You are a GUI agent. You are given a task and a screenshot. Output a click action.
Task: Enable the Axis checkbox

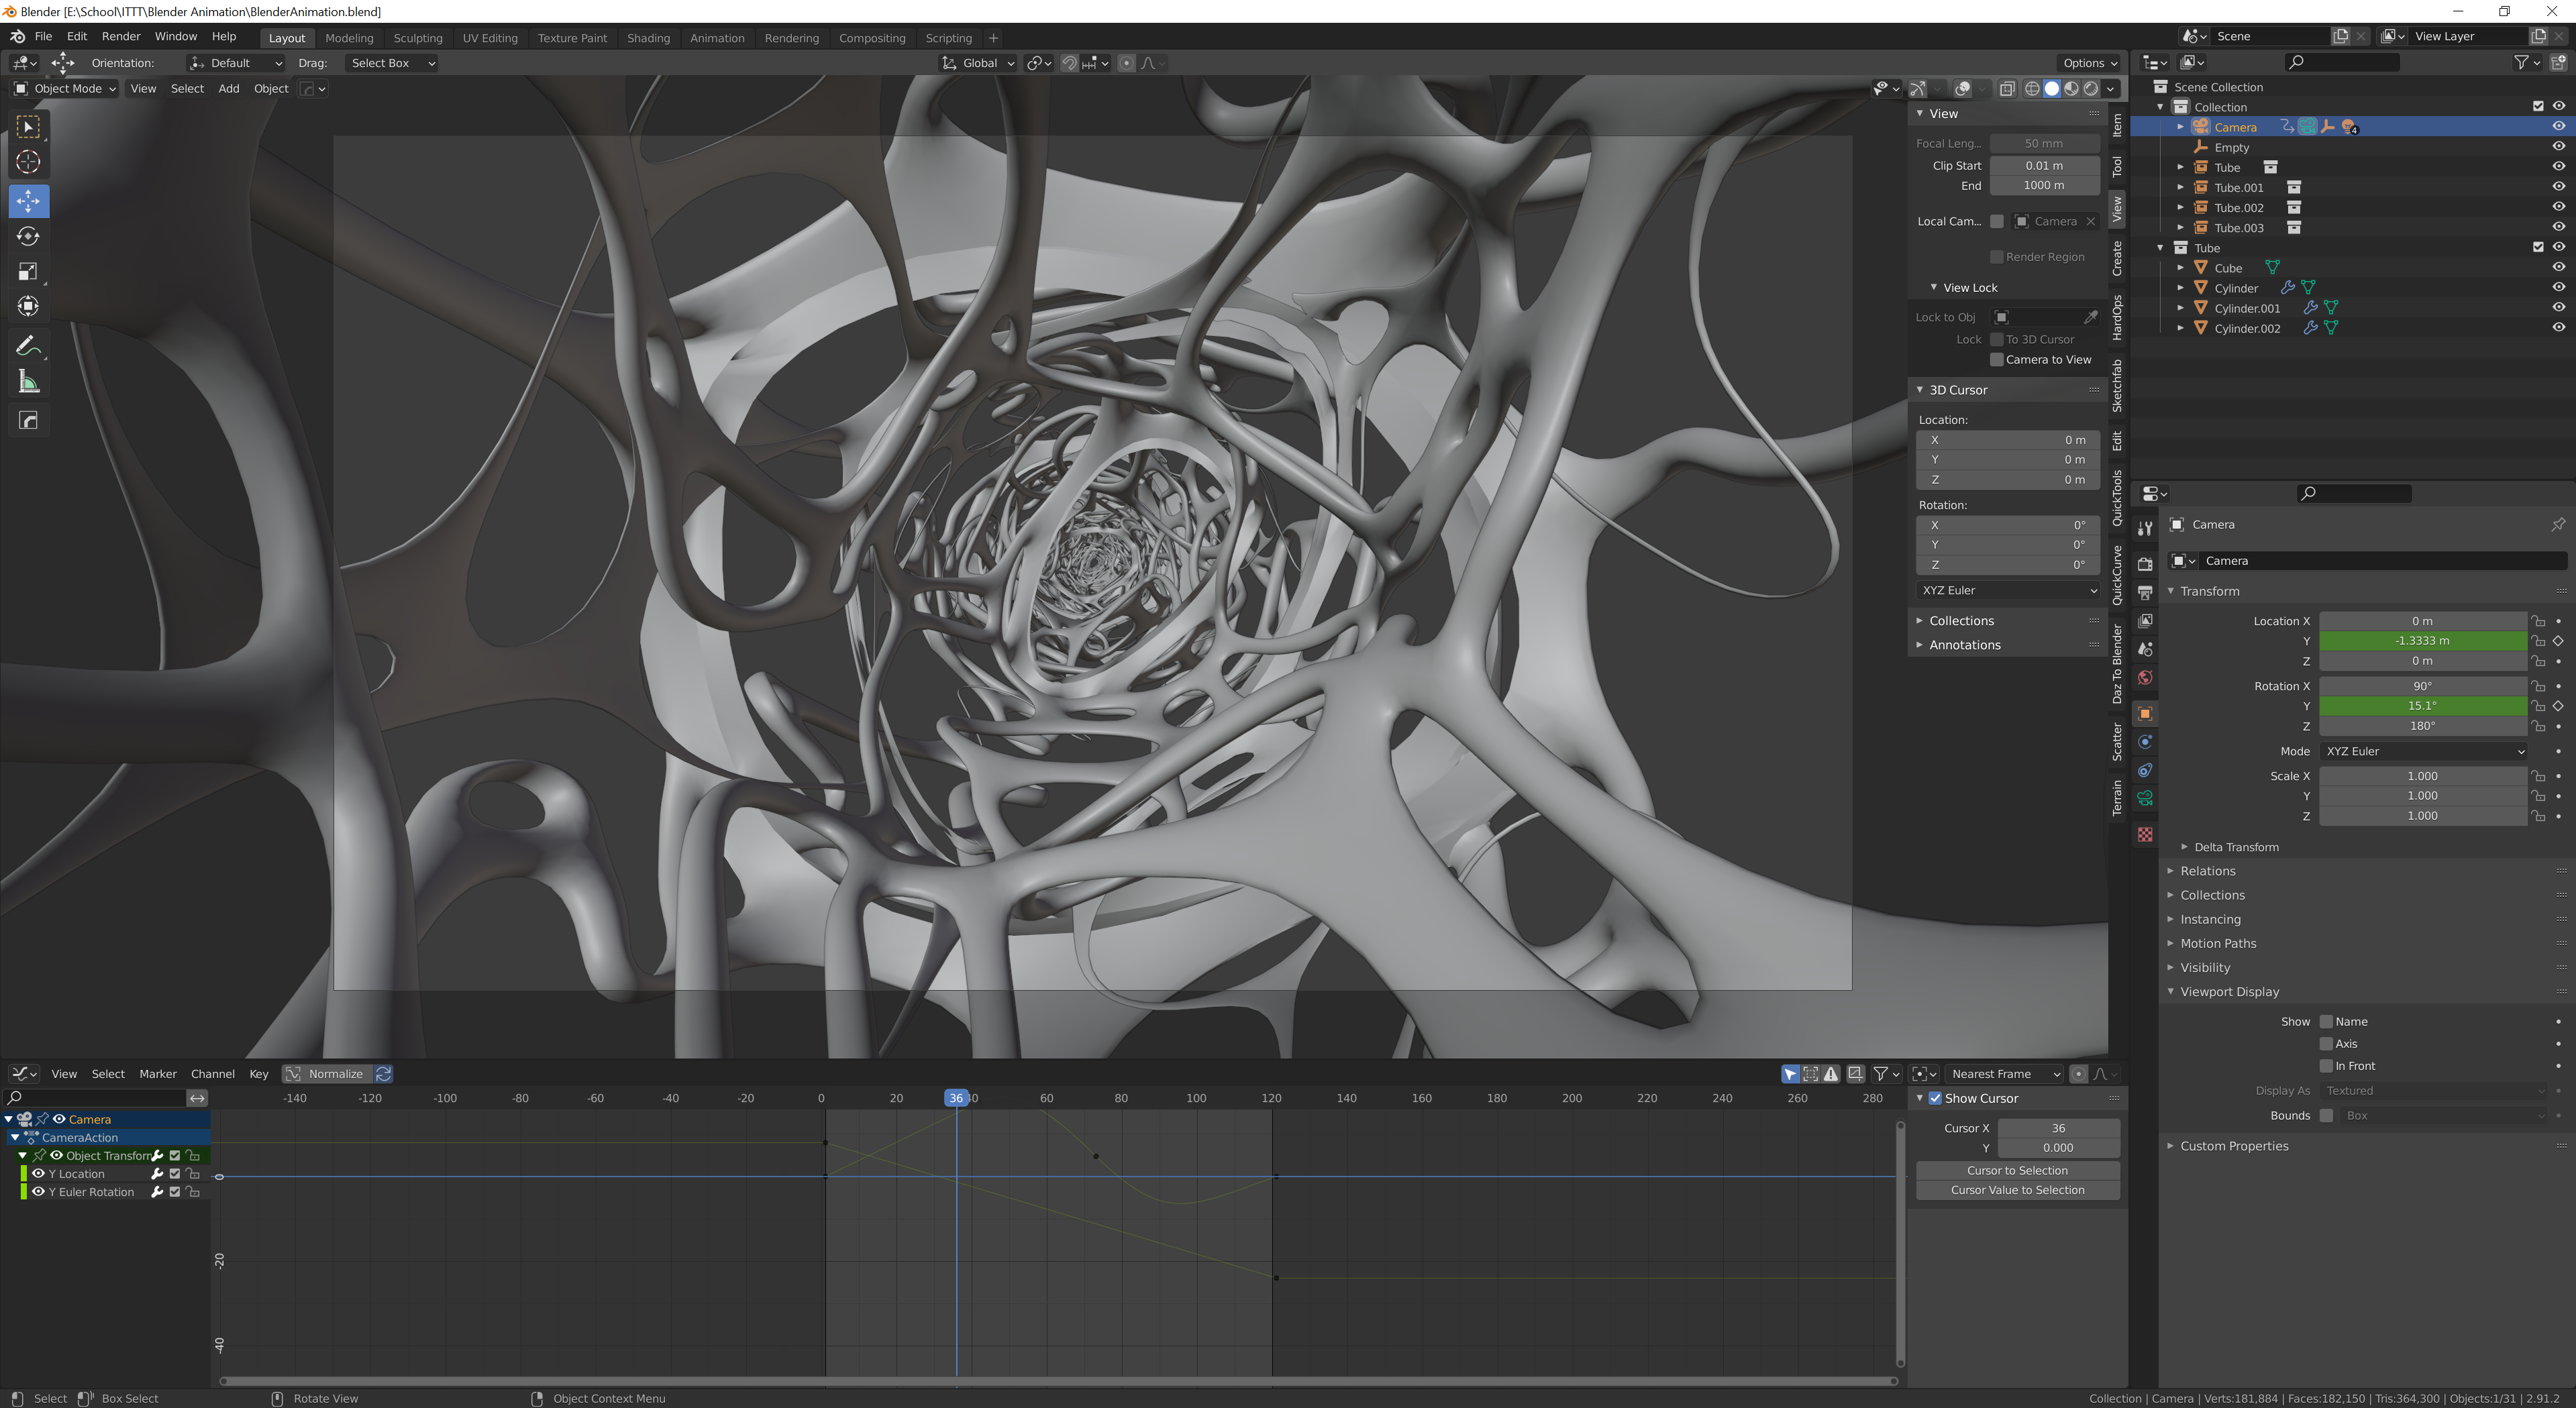coord(2326,1043)
